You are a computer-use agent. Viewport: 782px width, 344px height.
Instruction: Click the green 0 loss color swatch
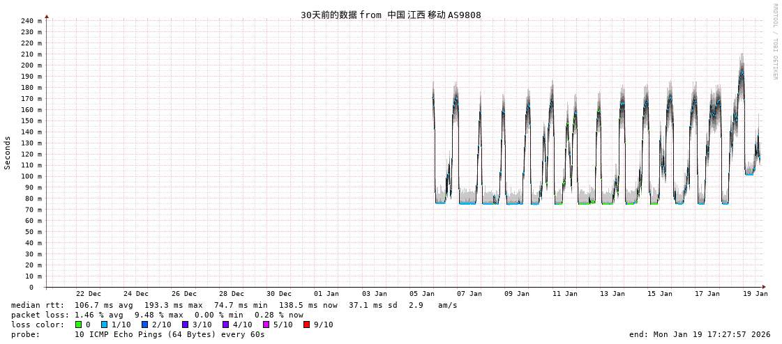79,325
